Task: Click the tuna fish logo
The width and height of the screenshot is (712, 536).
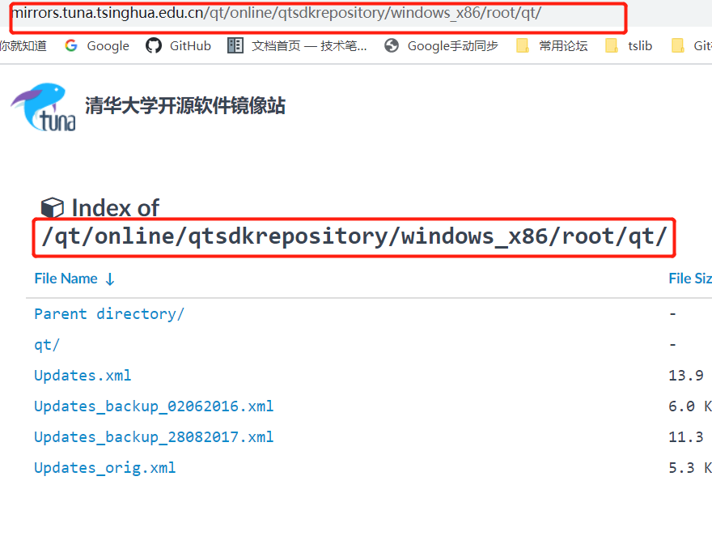Action: click(43, 107)
